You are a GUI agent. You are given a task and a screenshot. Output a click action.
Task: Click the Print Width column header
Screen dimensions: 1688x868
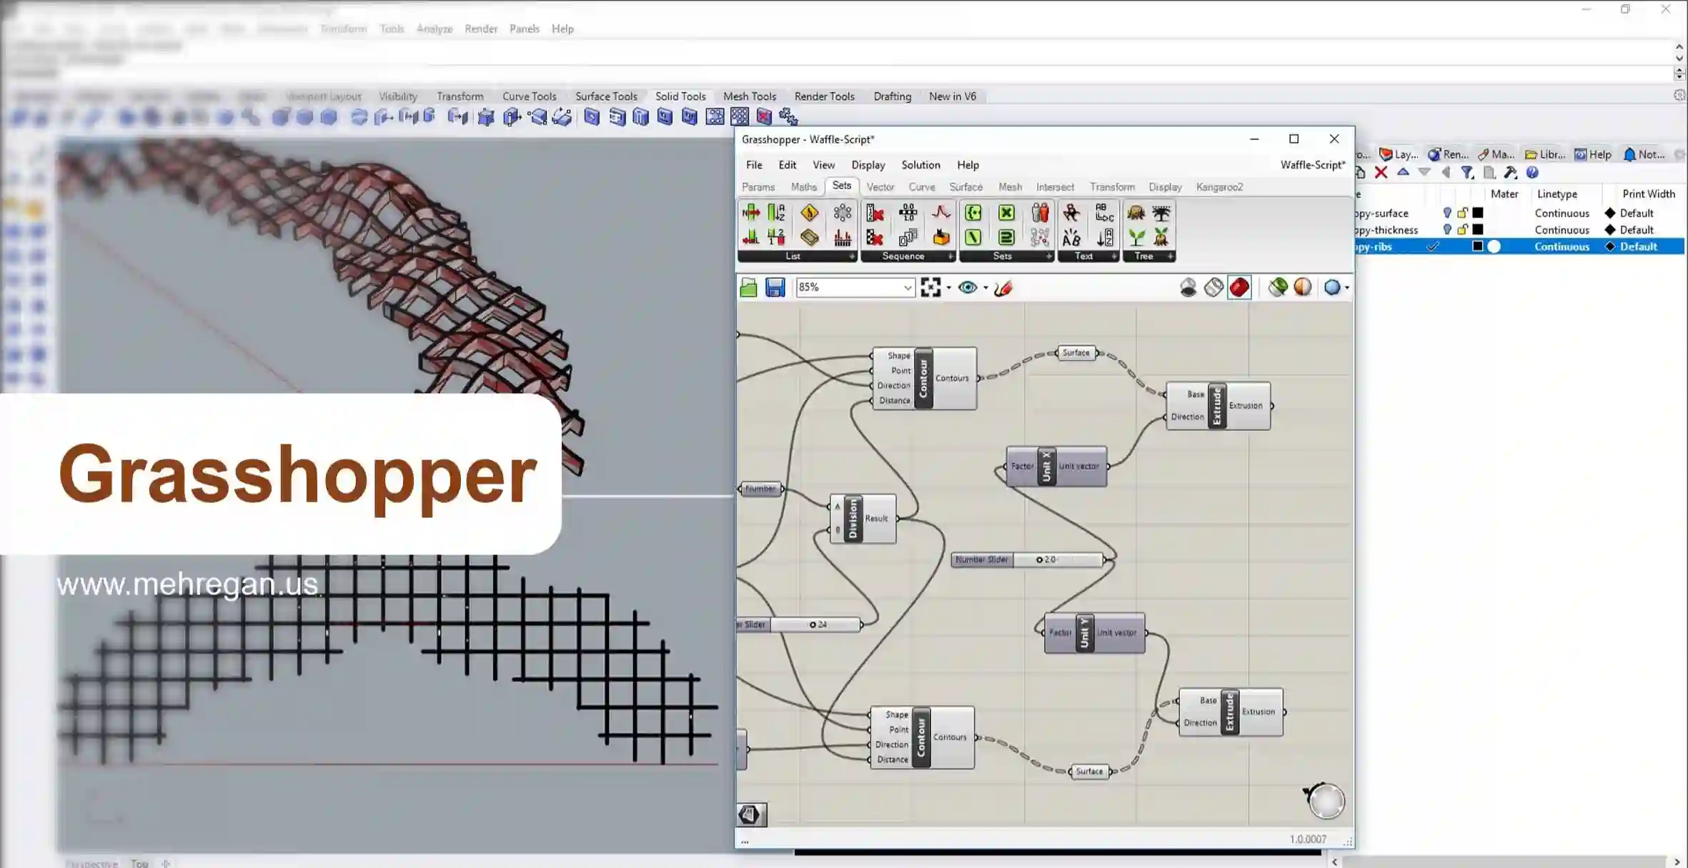[x=1649, y=194]
